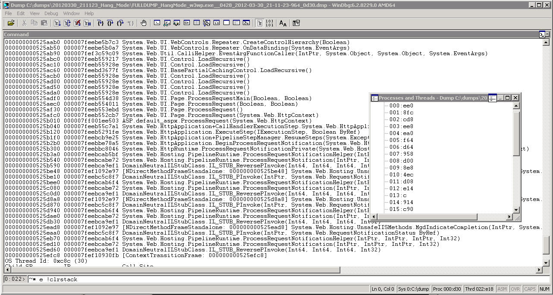553x295 pixels.
Task: Click the OVR indicator in status bar
Action: tap(515, 289)
